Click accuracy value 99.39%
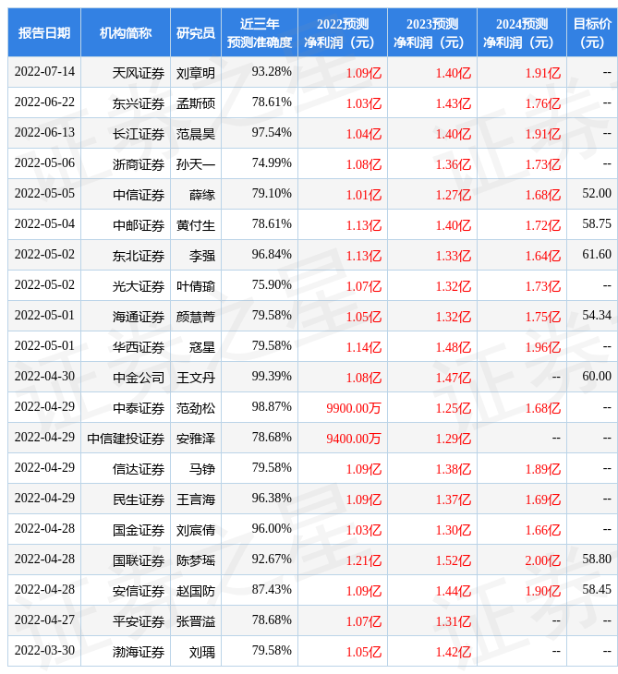Viewport: 618px width, 674px height. [272, 377]
